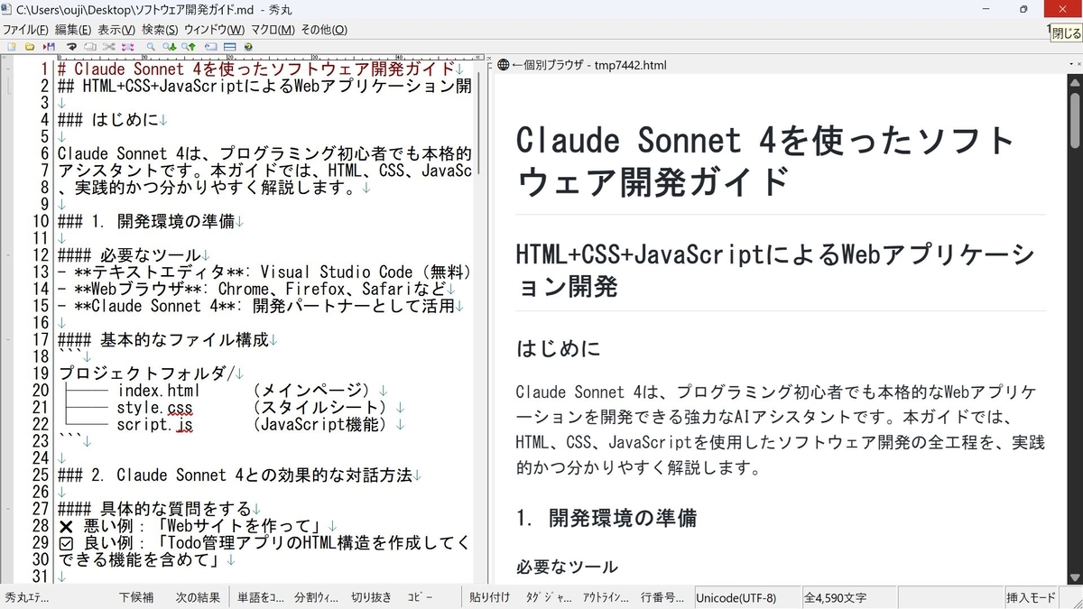Open the ファイル(F) menu
The image size is (1083, 609).
[25, 30]
